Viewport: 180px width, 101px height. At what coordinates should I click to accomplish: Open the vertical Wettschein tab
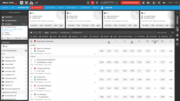click(x=177, y=20)
